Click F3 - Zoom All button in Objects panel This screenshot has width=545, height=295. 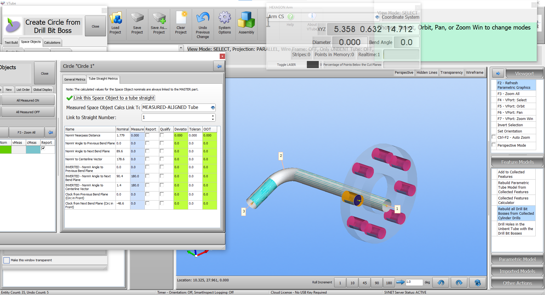point(26,132)
